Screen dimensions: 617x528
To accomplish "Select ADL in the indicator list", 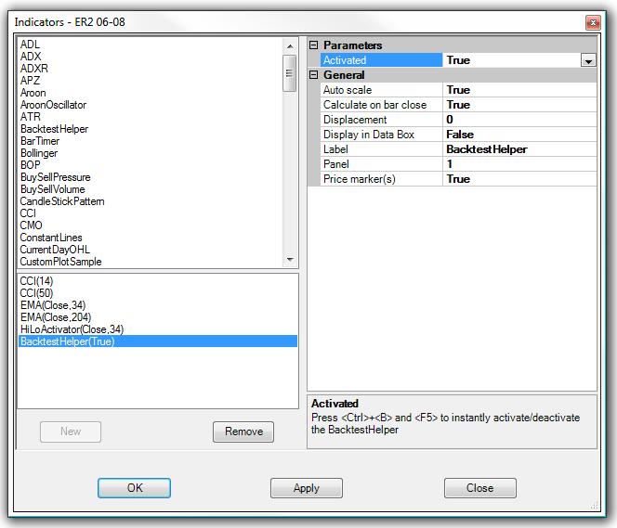I will coord(30,45).
